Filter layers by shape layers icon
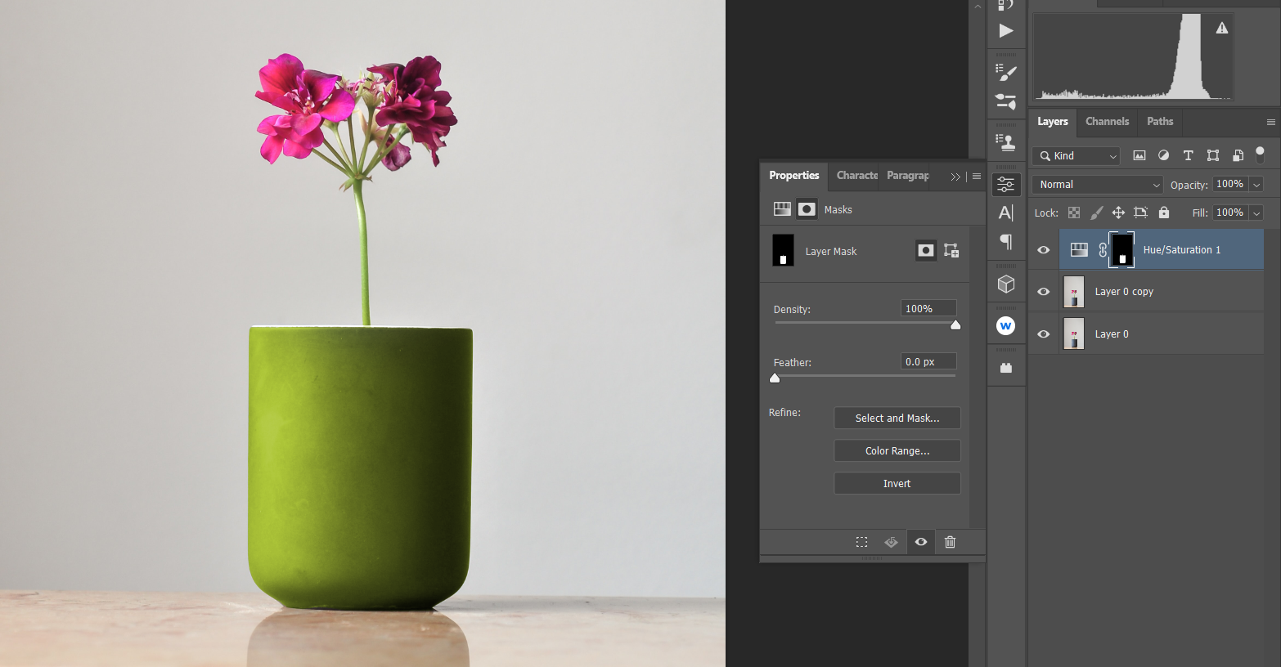The height and width of the screenshot is (667, 1281). (x=1213, y=155)
